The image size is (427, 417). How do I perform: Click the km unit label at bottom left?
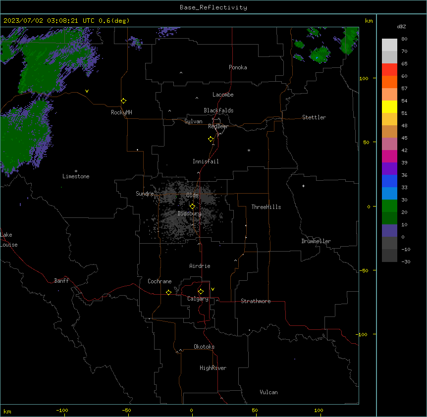[x=7, y=412]
